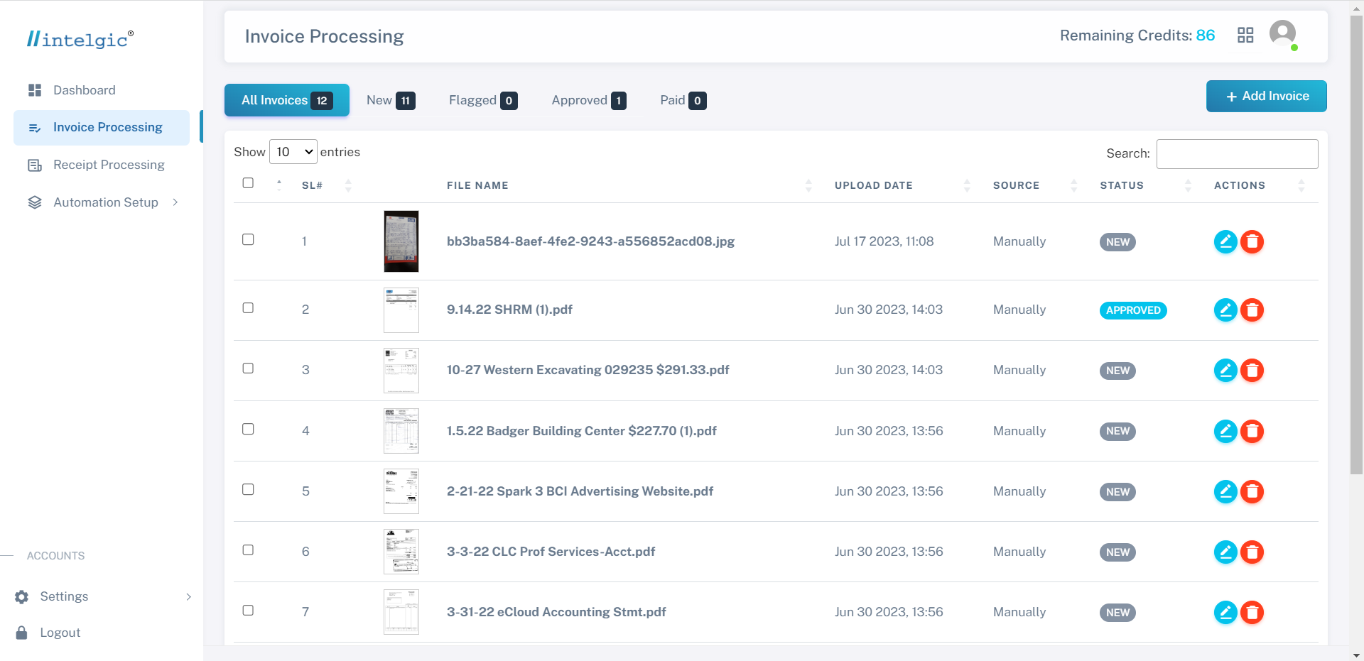Screen dimensions: 1364x661
Task: Open the edit pencil icon for 9.14.22 SHRM invoice
Action: [x=1225, y=310]
